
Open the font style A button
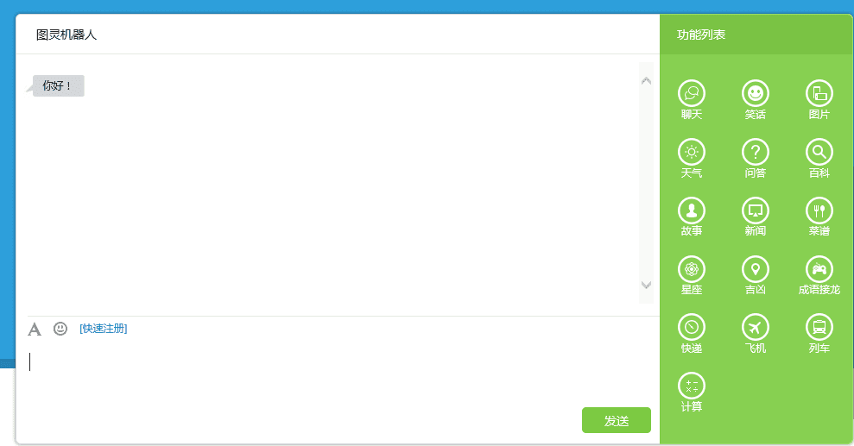click(x=35, y=329)
